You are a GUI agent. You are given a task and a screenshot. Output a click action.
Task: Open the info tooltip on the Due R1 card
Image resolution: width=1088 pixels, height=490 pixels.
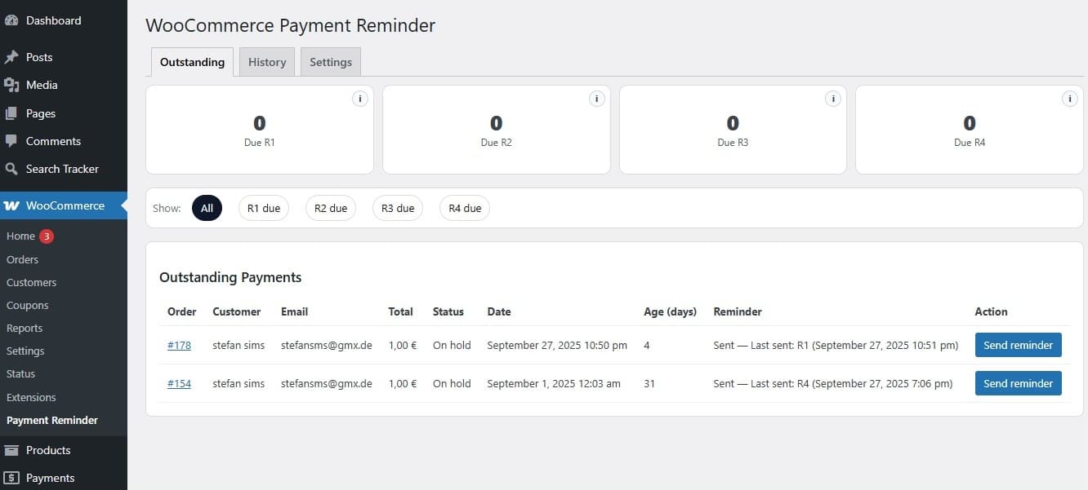click(360, 98)
